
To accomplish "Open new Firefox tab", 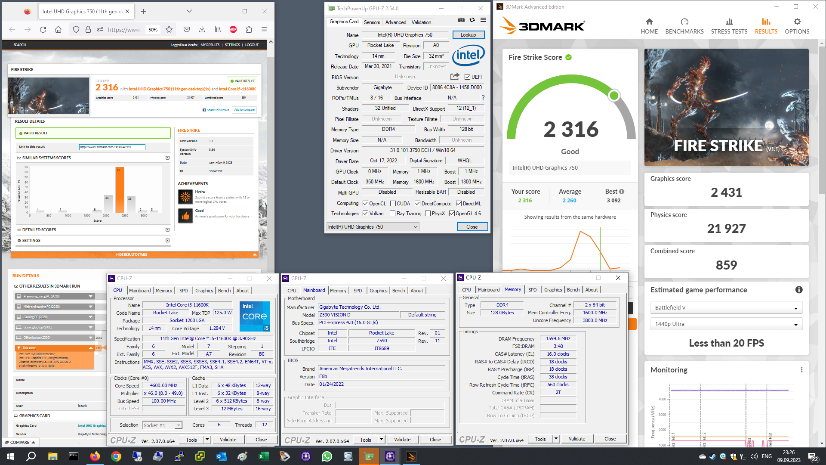I will click(x=144, y=11).
